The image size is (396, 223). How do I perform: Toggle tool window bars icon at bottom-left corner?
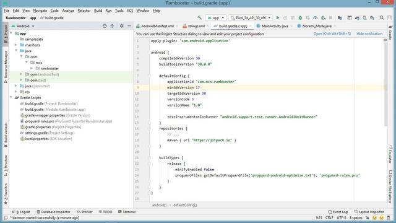6,217
